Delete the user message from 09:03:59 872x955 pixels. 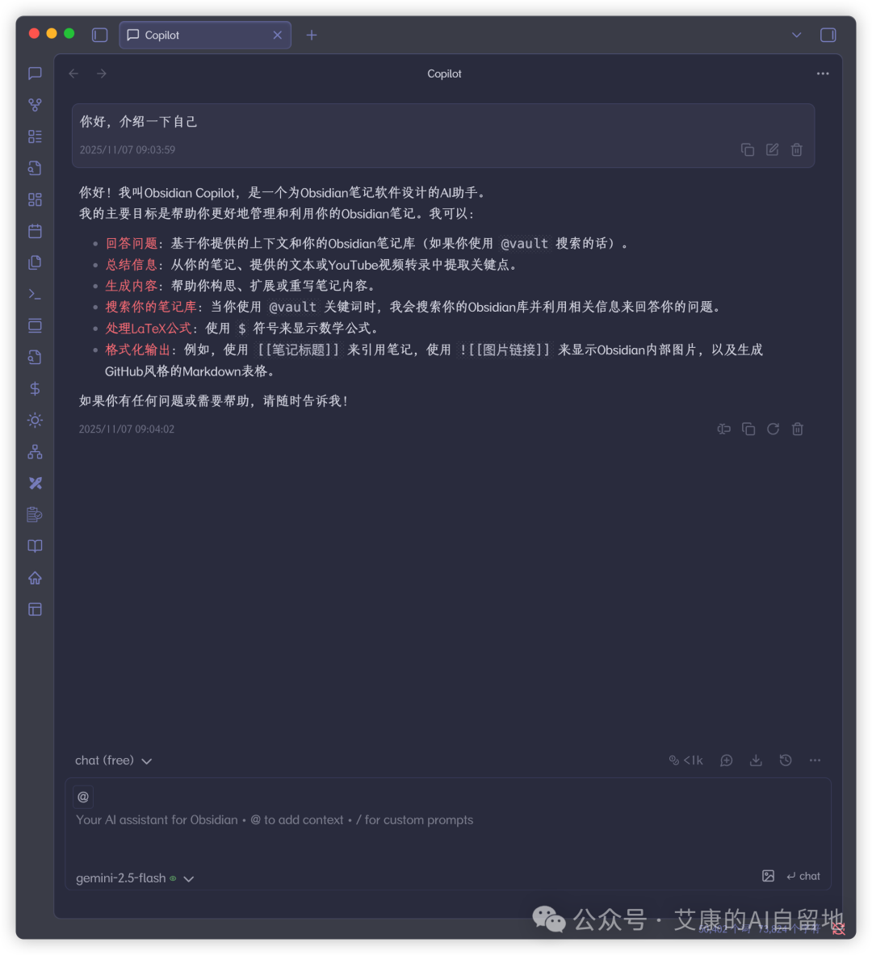(x=796, y=150)
